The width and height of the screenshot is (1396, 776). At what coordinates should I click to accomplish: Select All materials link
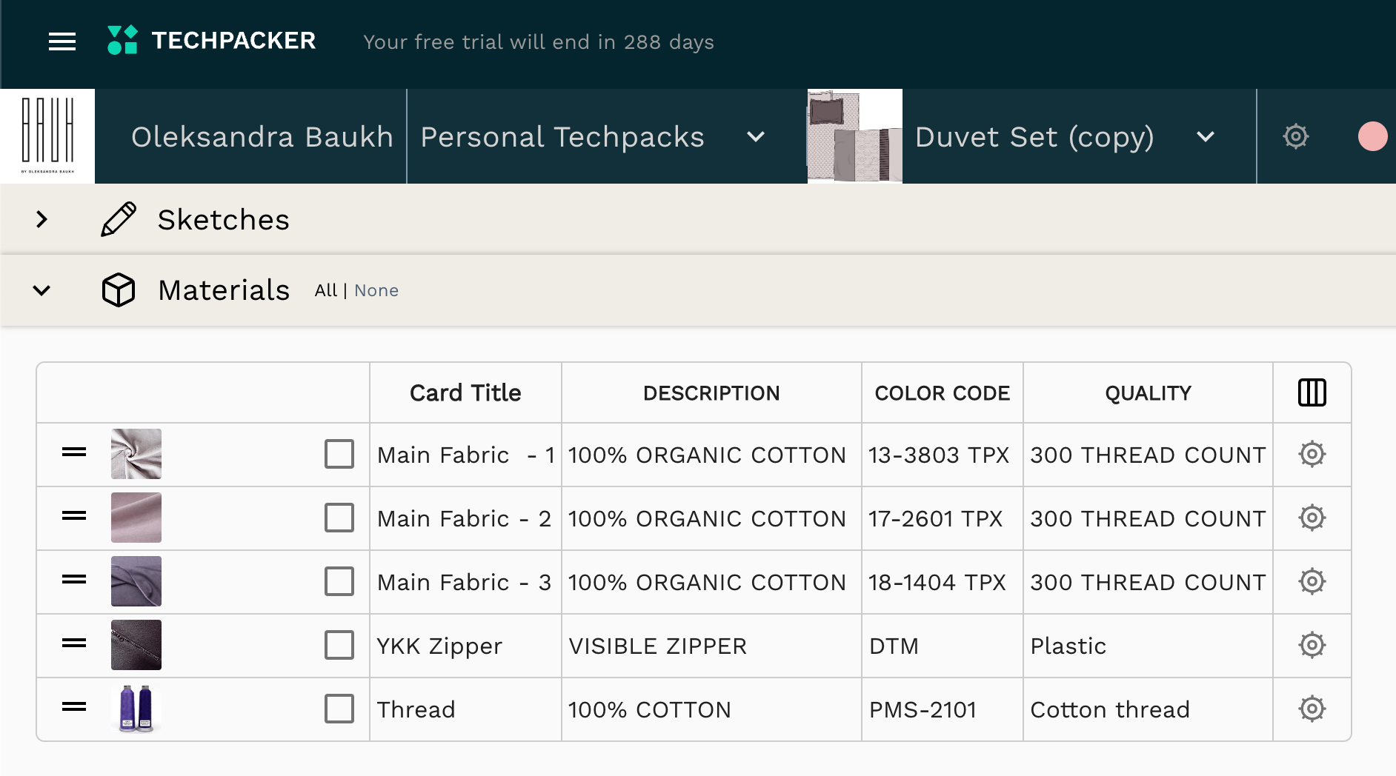tap(325, 290)
